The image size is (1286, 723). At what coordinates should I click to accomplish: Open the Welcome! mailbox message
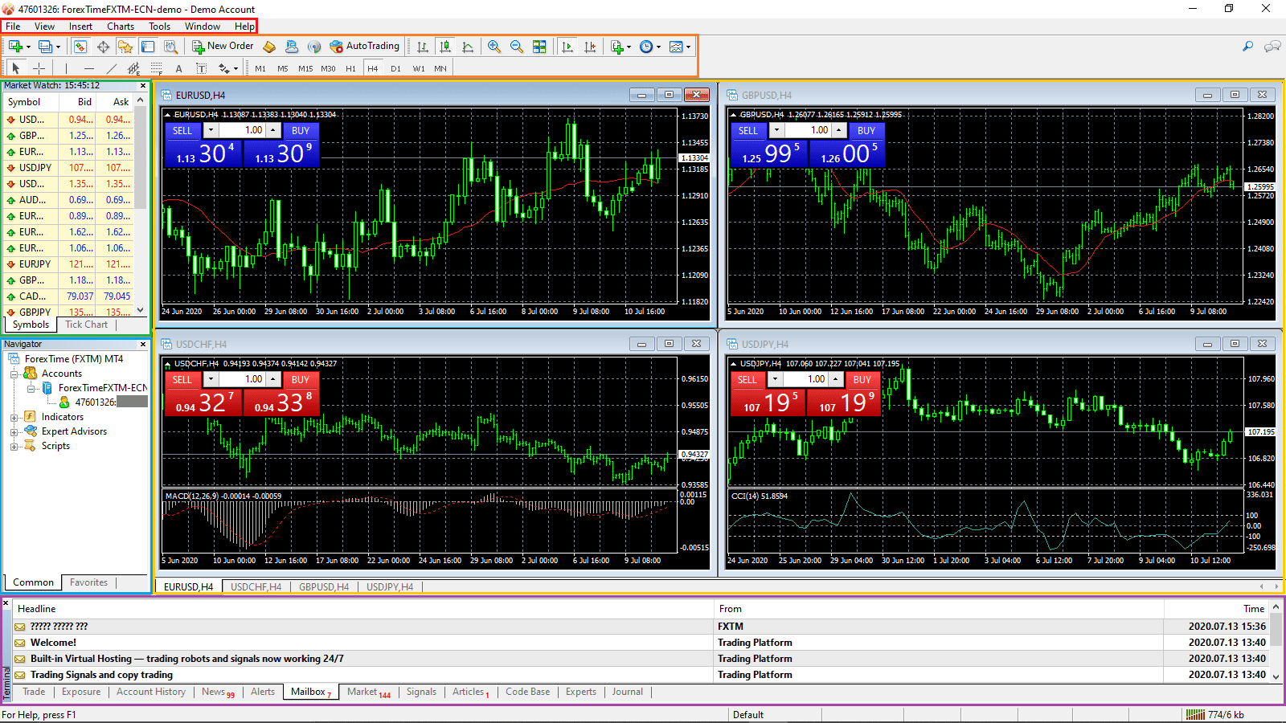click(52, 642)
